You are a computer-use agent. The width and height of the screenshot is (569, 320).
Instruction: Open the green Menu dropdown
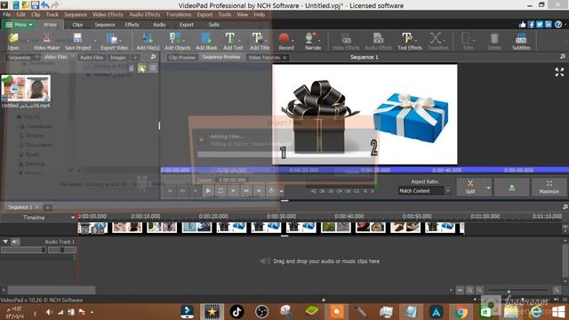(19, 25)
